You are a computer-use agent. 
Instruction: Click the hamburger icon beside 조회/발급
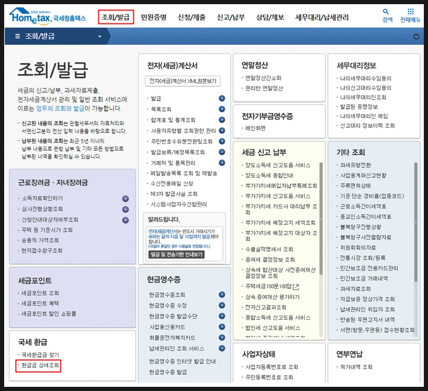[x=18, y=36]
